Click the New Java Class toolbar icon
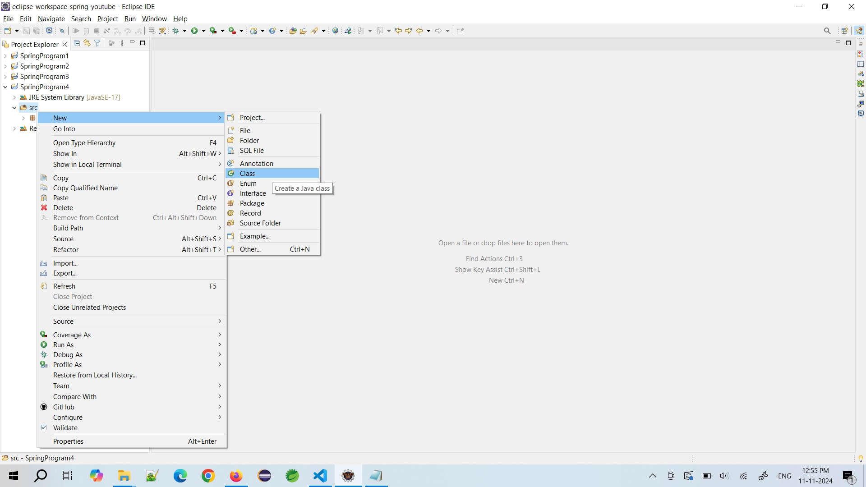The height and width of the screenshot is (487, 866). tap(272, 31)
